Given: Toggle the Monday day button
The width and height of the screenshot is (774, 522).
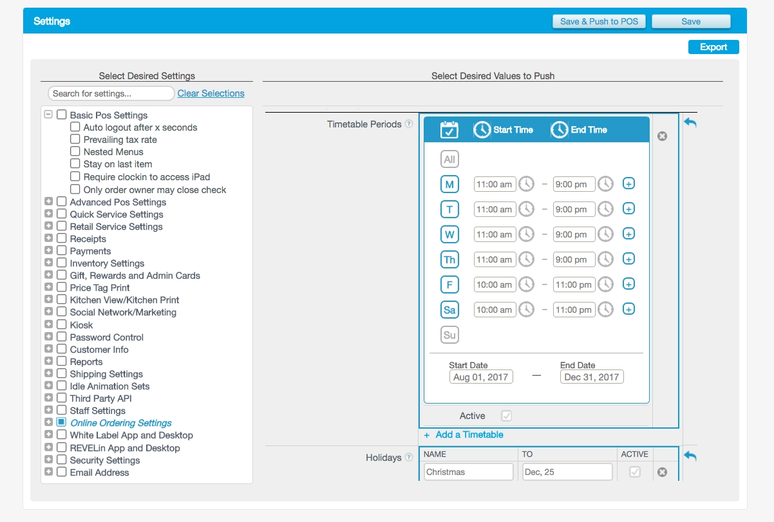Looking at the screenshot, I should tap(449, 184).
